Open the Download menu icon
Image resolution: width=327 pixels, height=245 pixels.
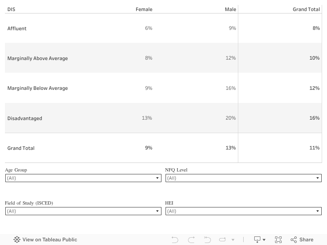(260, 240)
